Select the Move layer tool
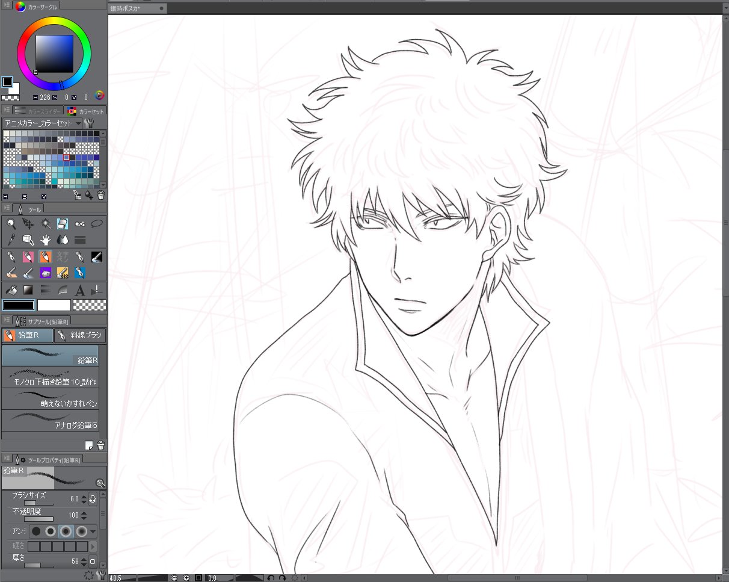 (x=28, y=224)
